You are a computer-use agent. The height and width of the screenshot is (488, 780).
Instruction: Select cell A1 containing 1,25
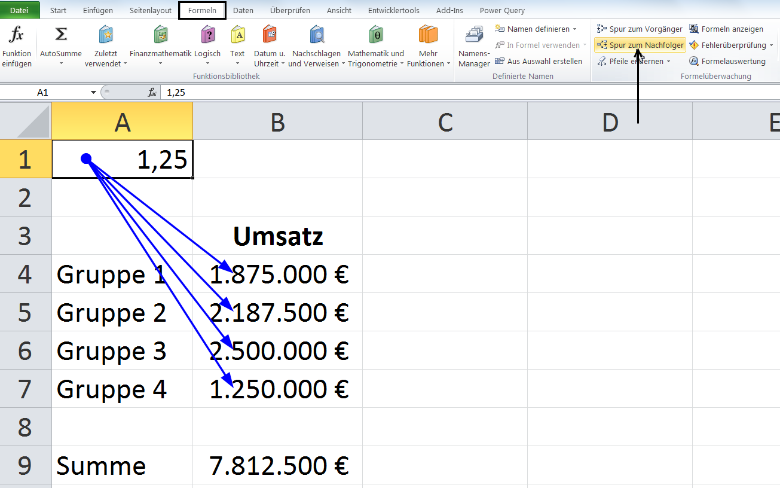tap(123, 159)
